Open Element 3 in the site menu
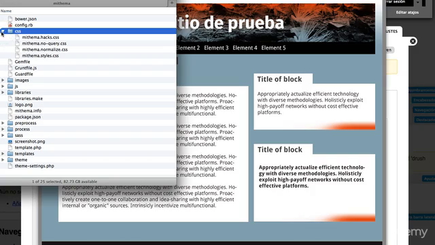The image size is (435, 245). point(216,48)
